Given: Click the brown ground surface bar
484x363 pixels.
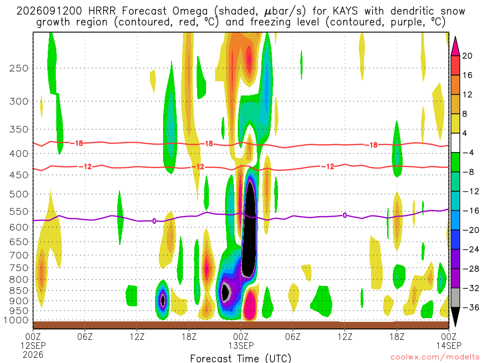Looking at the screenshot, I should tap(241, 325).
